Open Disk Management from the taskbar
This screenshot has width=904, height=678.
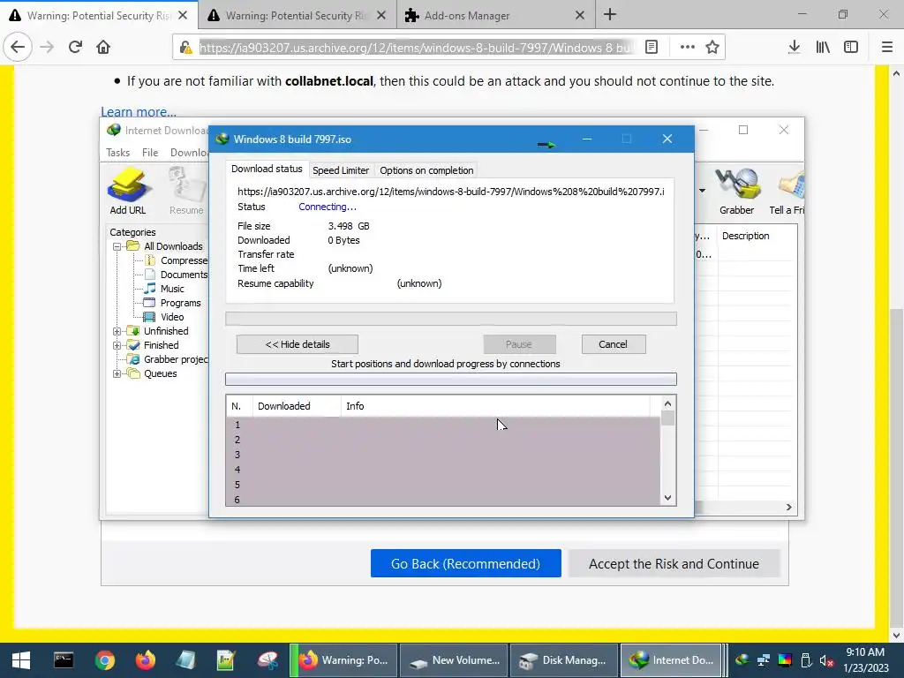(562, 660)
